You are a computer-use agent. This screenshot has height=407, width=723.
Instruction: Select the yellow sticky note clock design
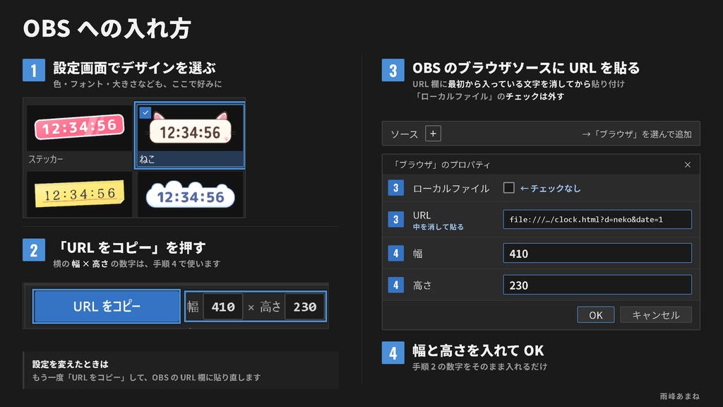click(x=79, y=194)
